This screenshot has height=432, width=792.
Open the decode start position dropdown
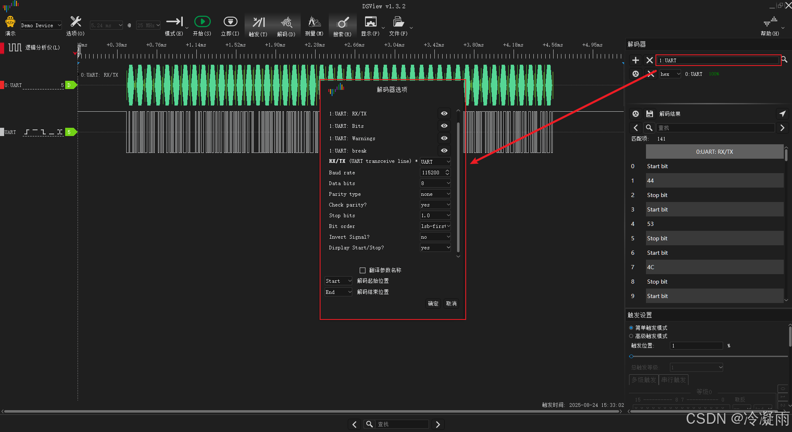(338, 281)
